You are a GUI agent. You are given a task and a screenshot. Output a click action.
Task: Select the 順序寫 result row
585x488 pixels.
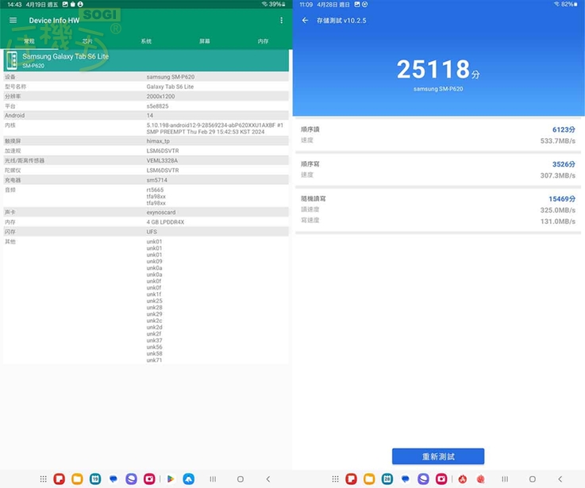tap(438, 169)
